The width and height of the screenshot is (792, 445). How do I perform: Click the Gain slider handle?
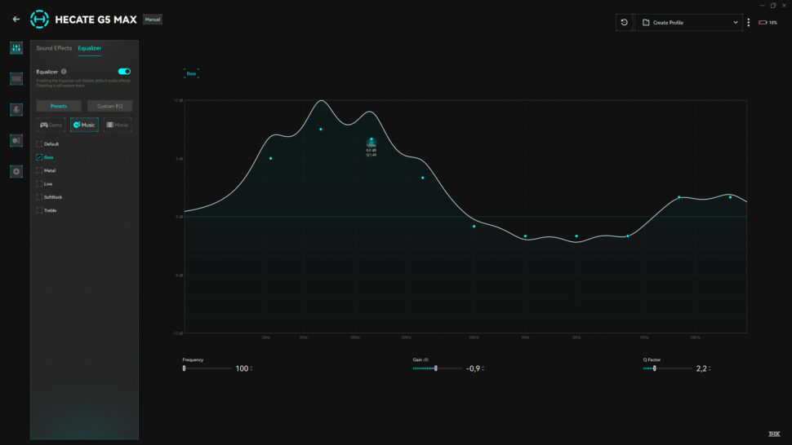(x=436, y=368)
